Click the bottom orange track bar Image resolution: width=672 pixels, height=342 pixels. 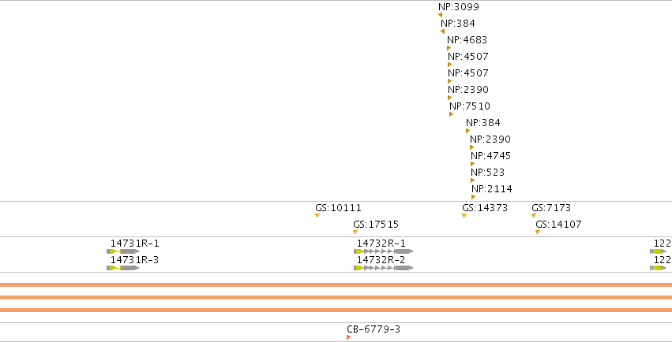coord(336,310)
